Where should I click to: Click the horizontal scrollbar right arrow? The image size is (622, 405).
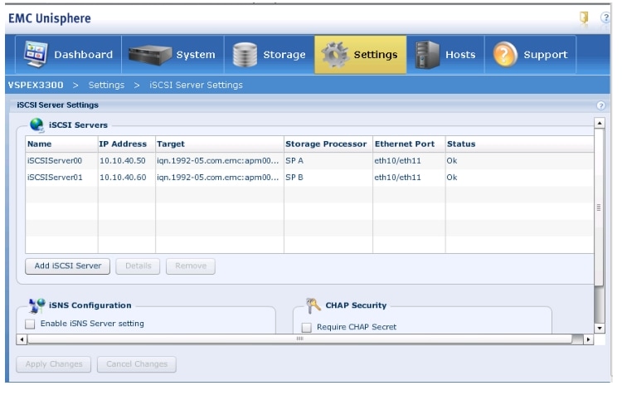(x=588, y=339)
